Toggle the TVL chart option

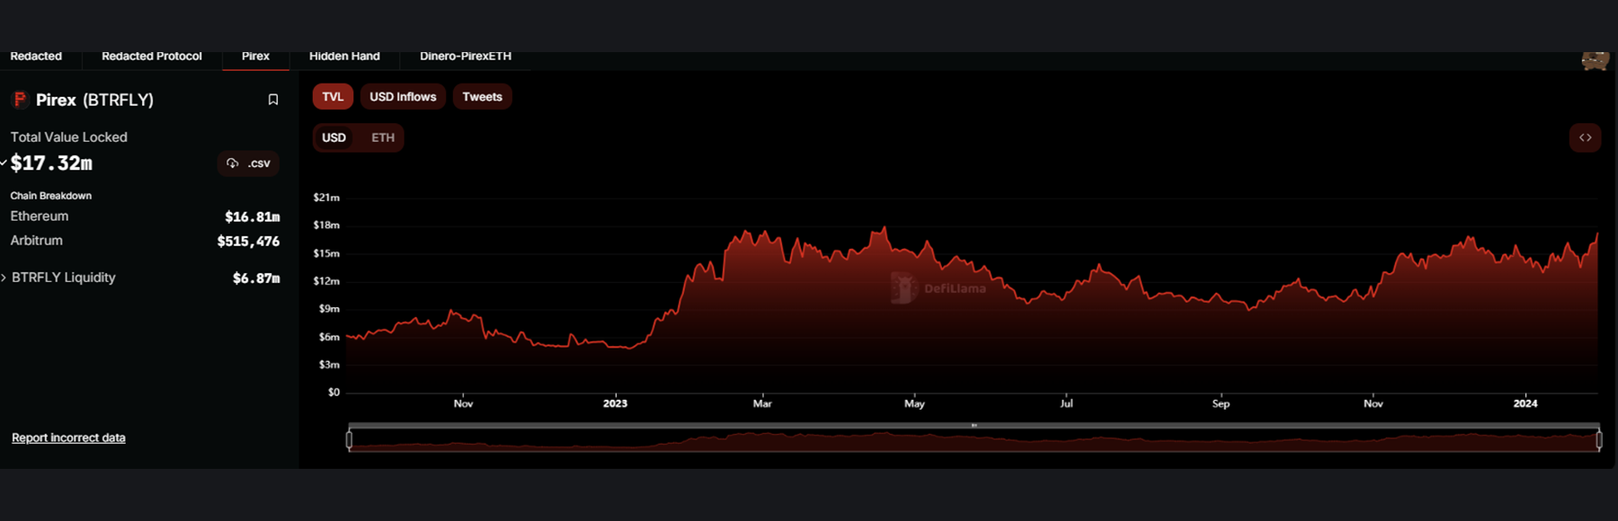coord(333,97)
